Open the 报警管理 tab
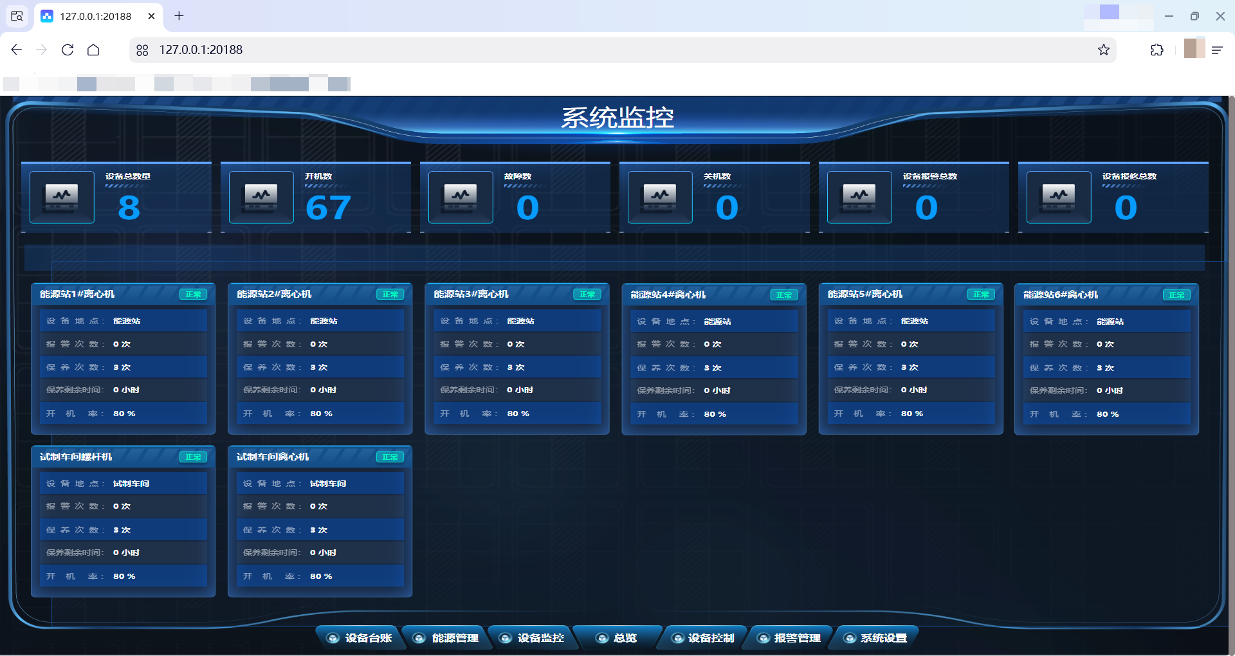 (x=790, y=638)
